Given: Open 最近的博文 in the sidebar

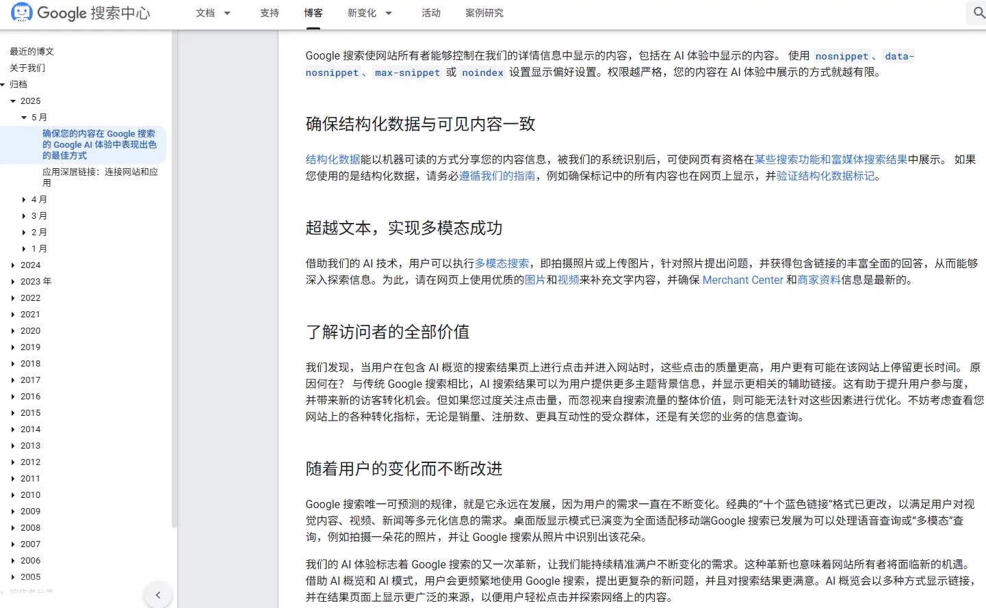Looking at the screenshot, I should [x=31, y=51].
